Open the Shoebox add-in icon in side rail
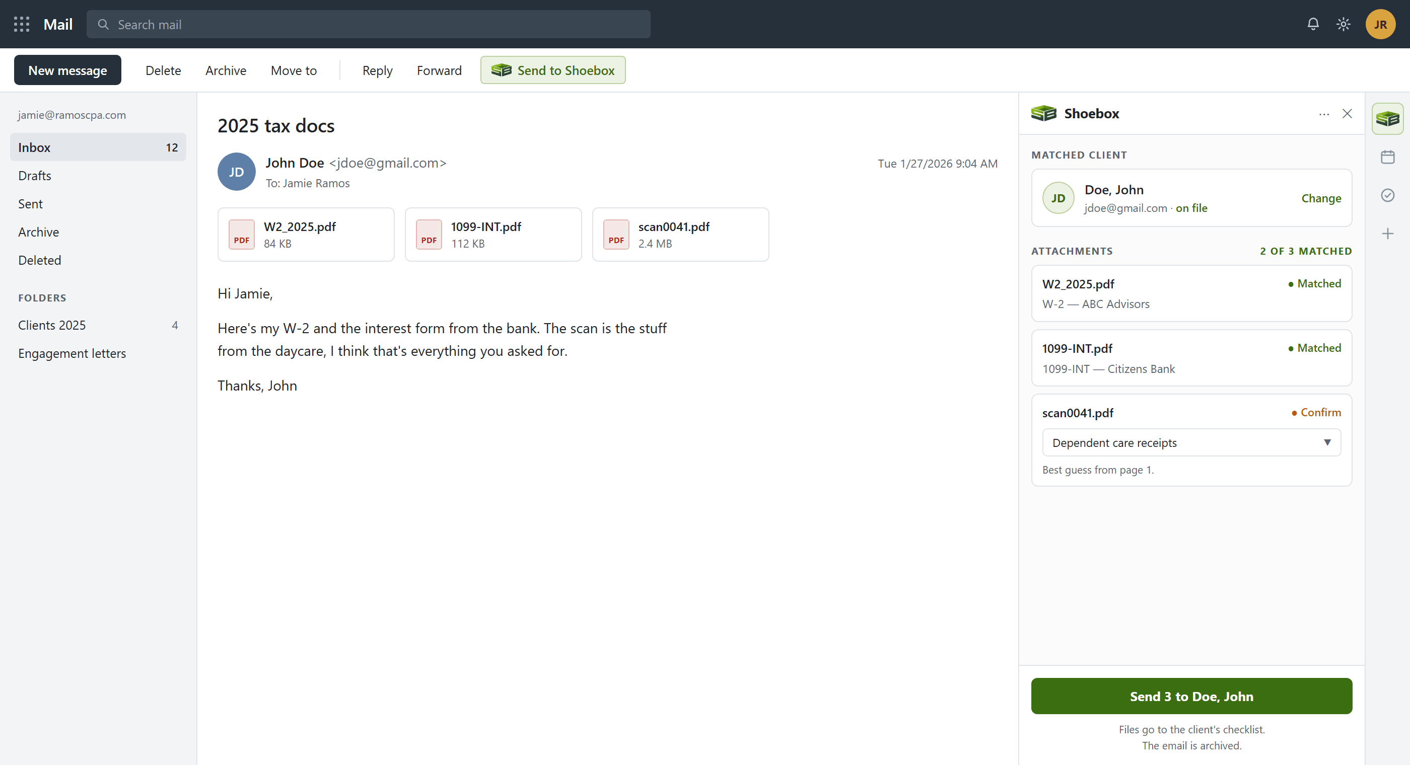The height and width of the screenshot is (765, 1410). tap(1387, 118)
